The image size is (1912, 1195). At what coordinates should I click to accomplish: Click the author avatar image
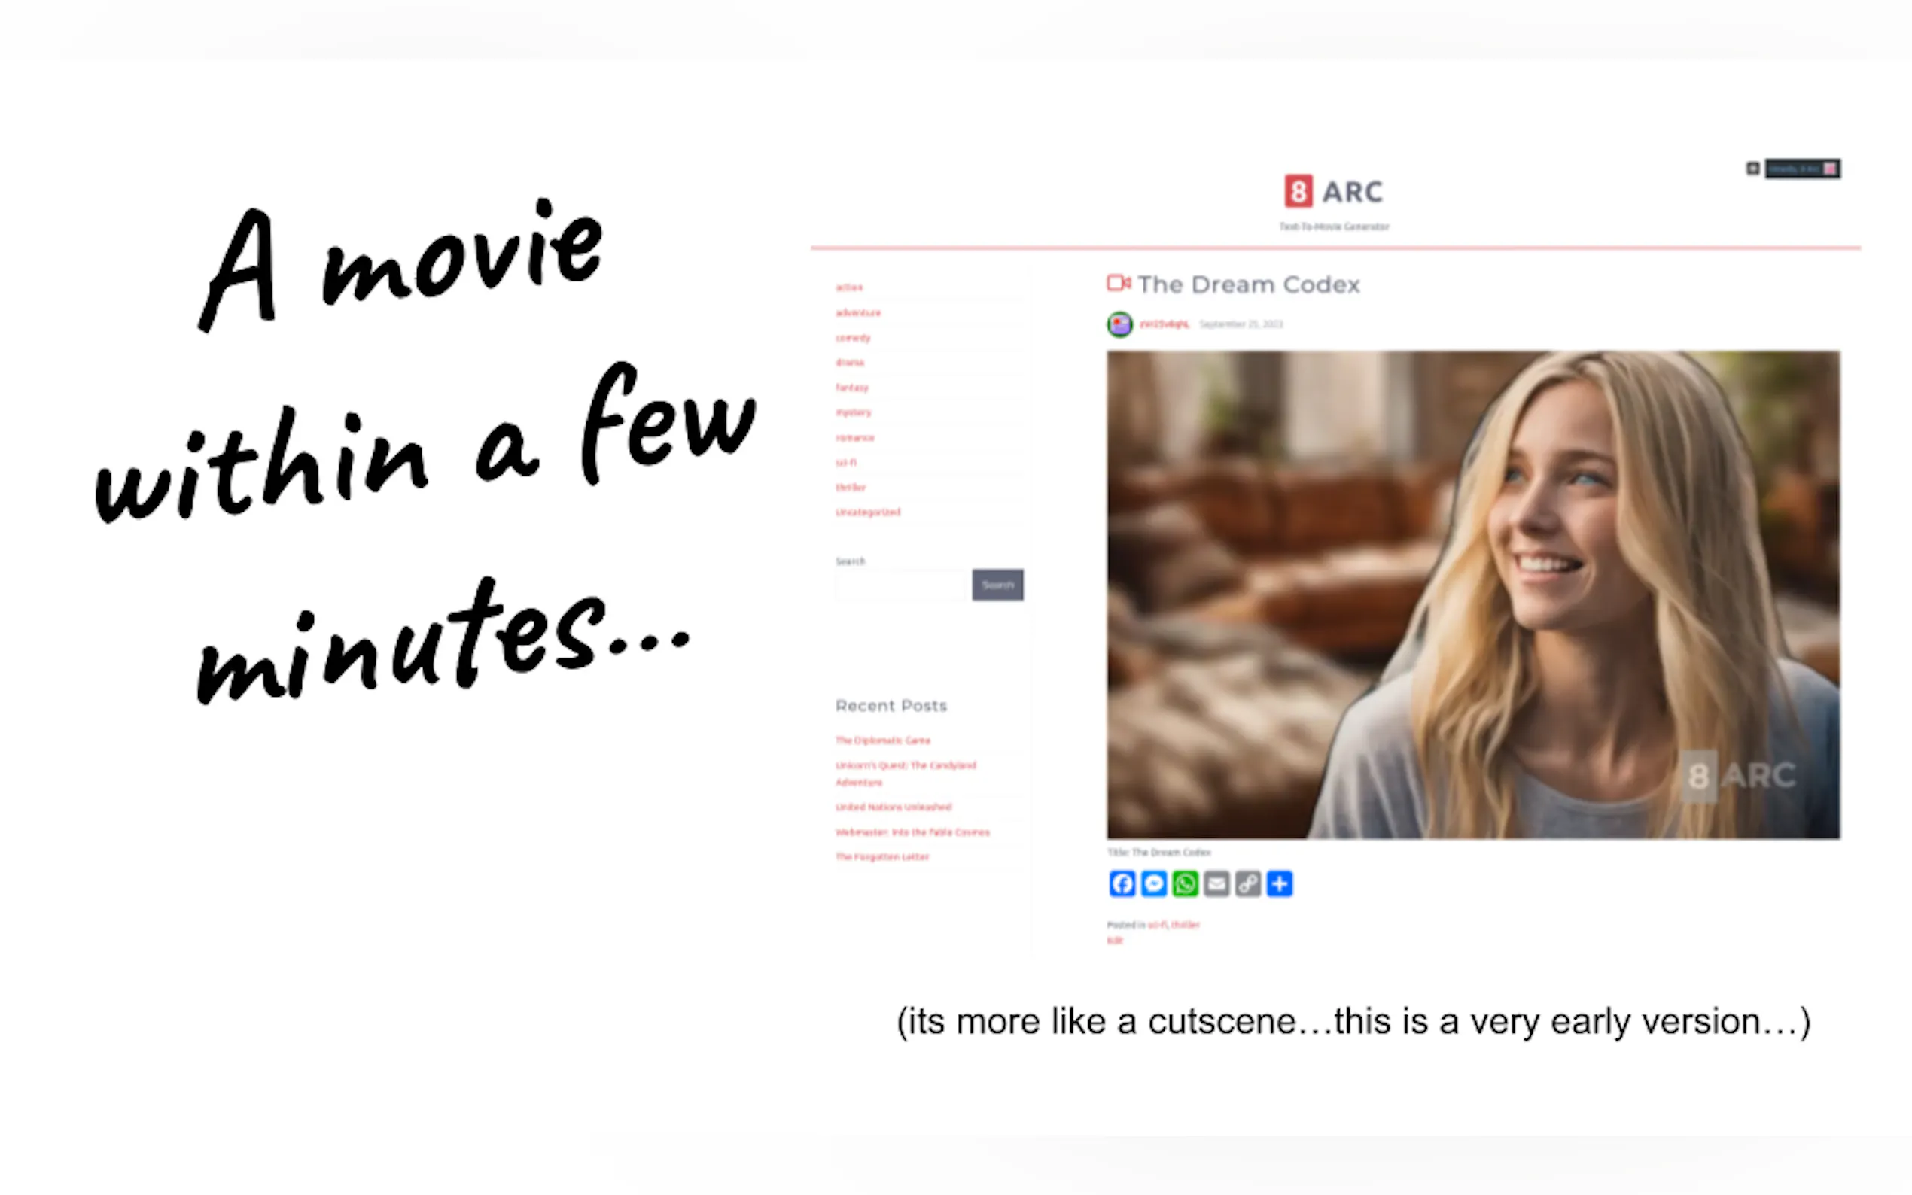click(1119, 324)
